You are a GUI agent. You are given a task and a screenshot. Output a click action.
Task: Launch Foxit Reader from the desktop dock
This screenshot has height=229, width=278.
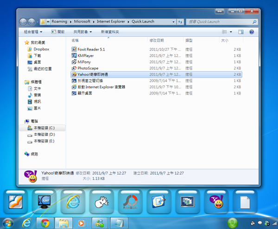(x=16, y=202)
